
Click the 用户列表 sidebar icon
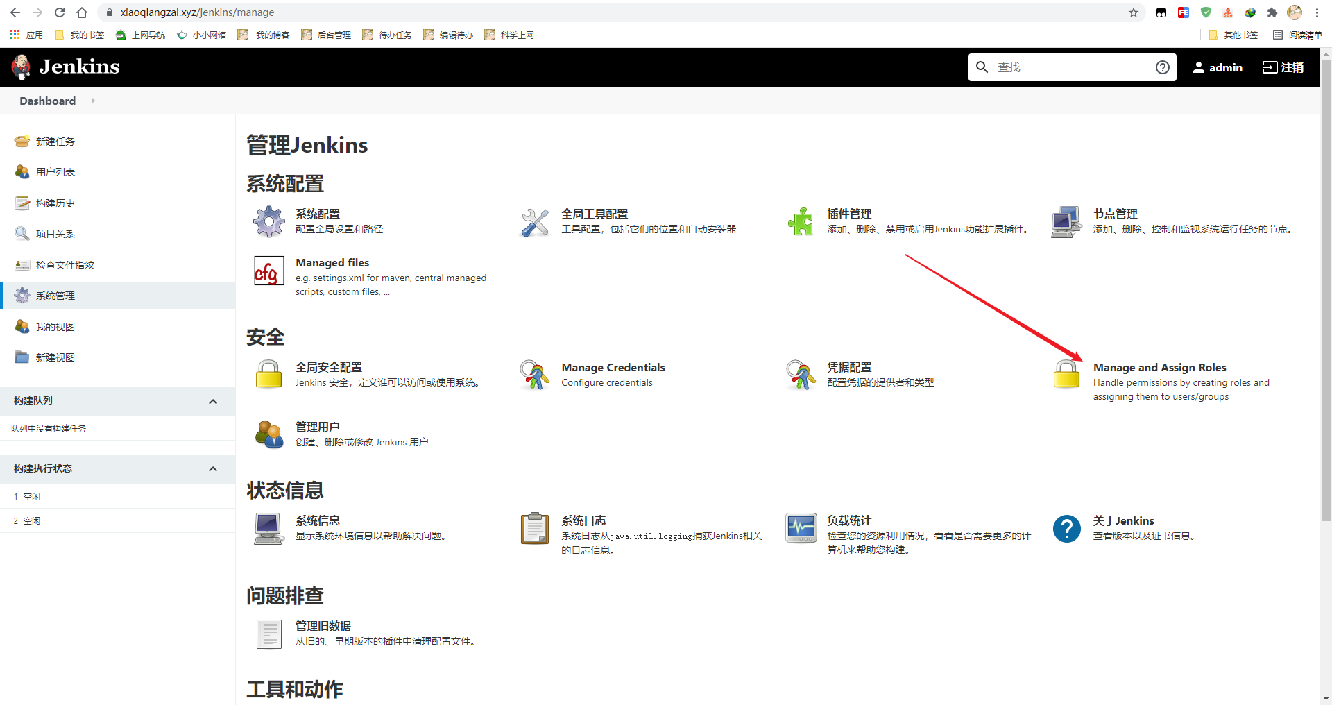pyautogui.click(x=22, y=172)
